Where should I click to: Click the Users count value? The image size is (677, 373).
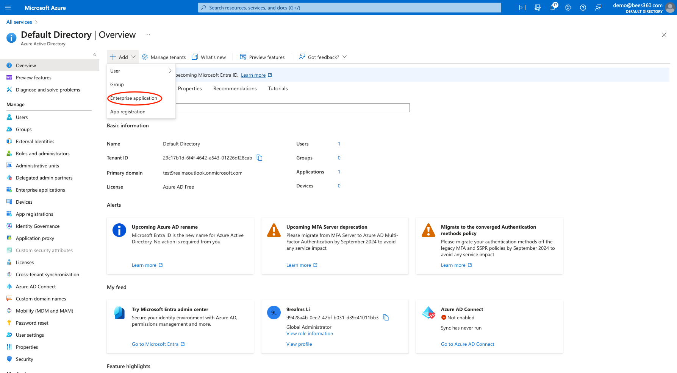339,144
